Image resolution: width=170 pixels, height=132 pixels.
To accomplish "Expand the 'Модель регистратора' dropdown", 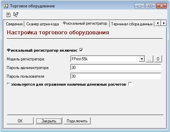I will (x=142, y=59).
